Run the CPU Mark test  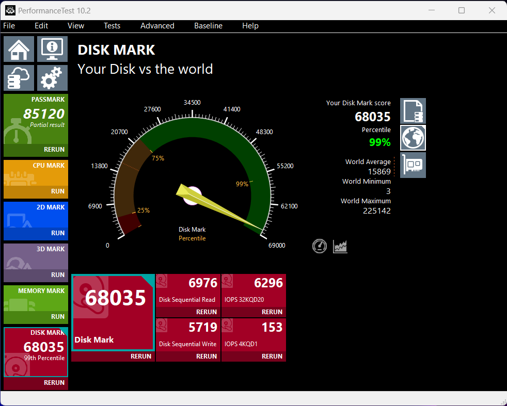[x=57, y=191]
